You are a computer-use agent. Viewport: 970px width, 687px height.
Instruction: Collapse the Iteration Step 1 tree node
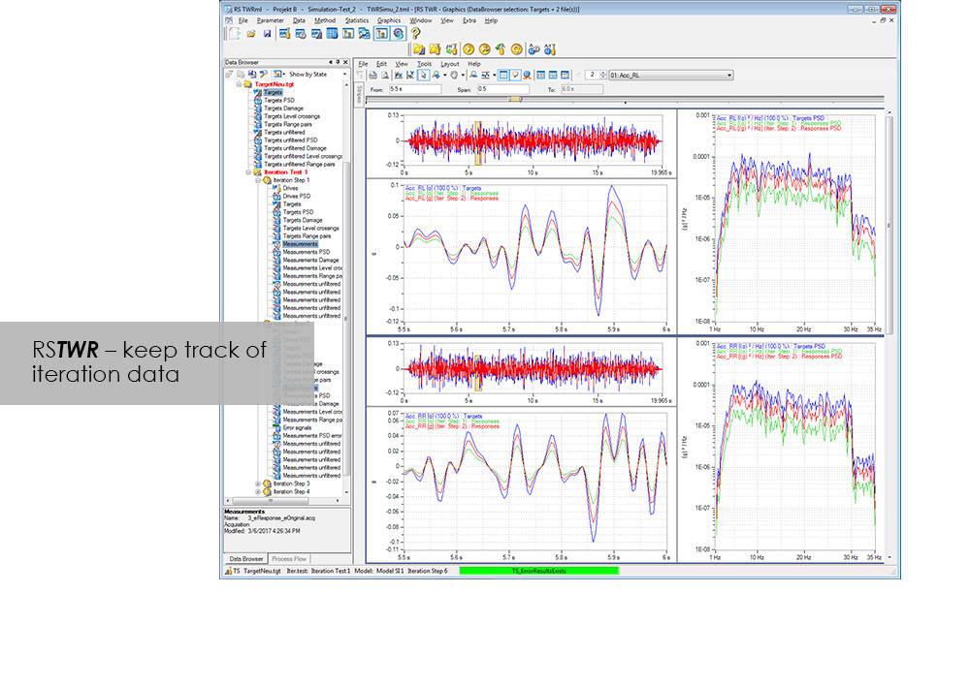258,180
